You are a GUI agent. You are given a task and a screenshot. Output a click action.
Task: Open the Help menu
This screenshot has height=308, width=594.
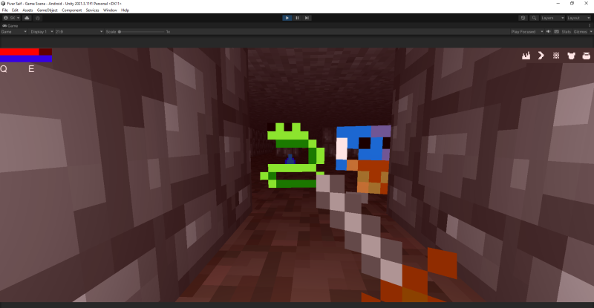125,10
